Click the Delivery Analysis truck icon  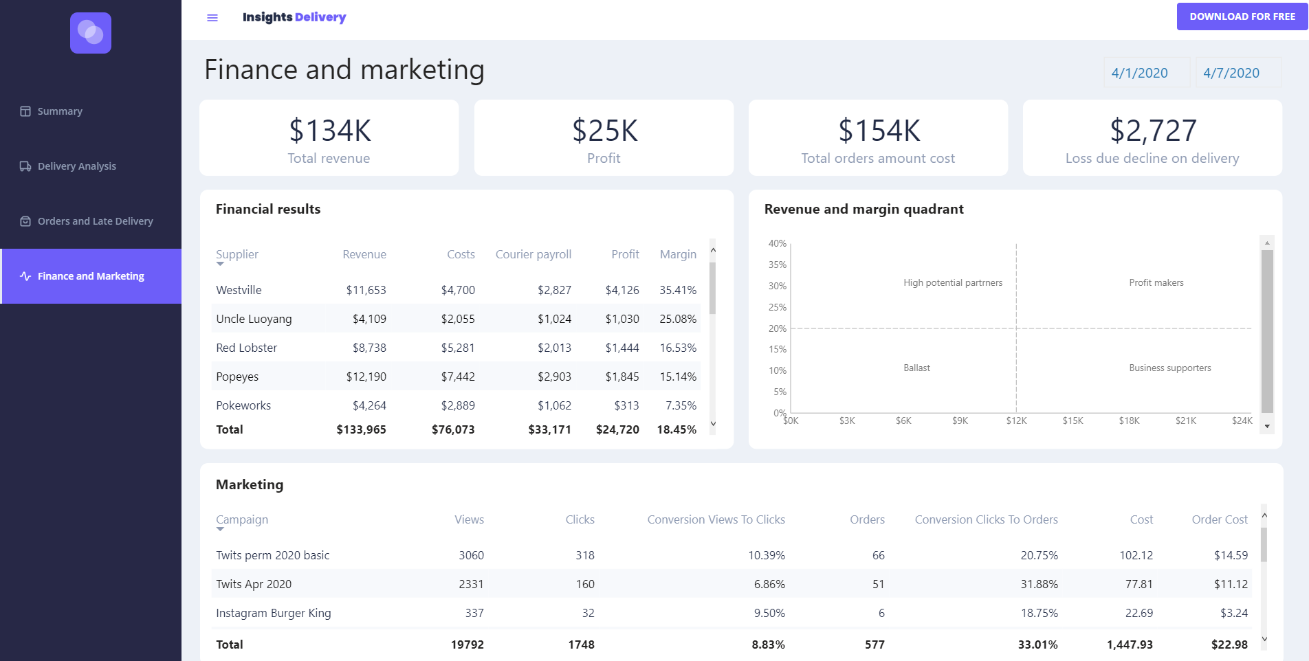25,166
